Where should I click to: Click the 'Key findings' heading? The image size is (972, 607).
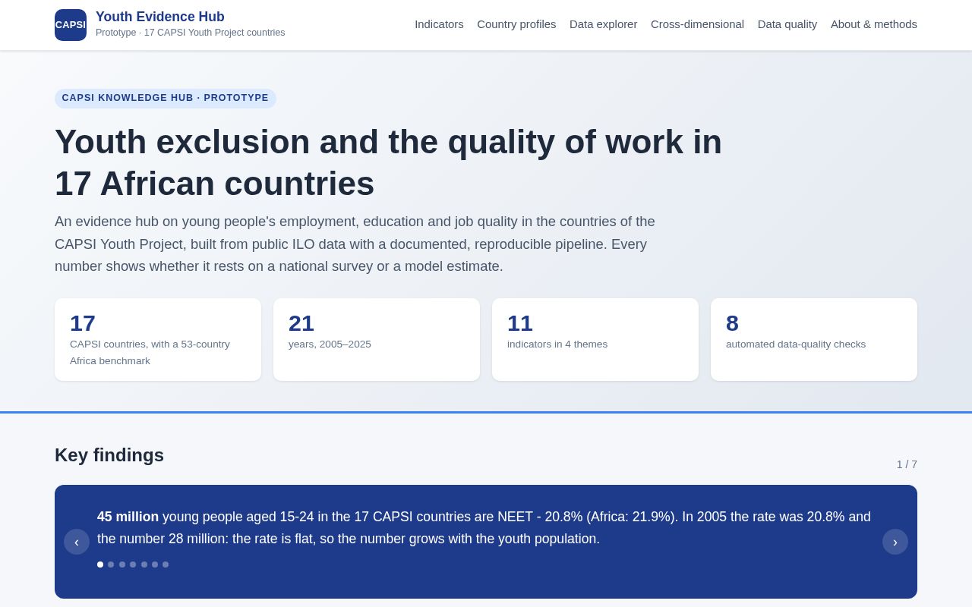109,455
